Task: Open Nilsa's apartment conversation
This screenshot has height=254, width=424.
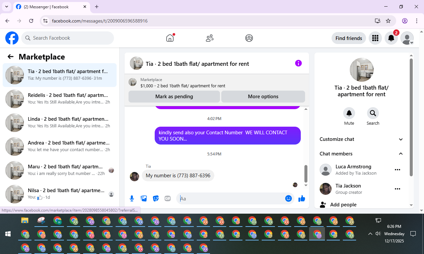Action: point(60,194)
